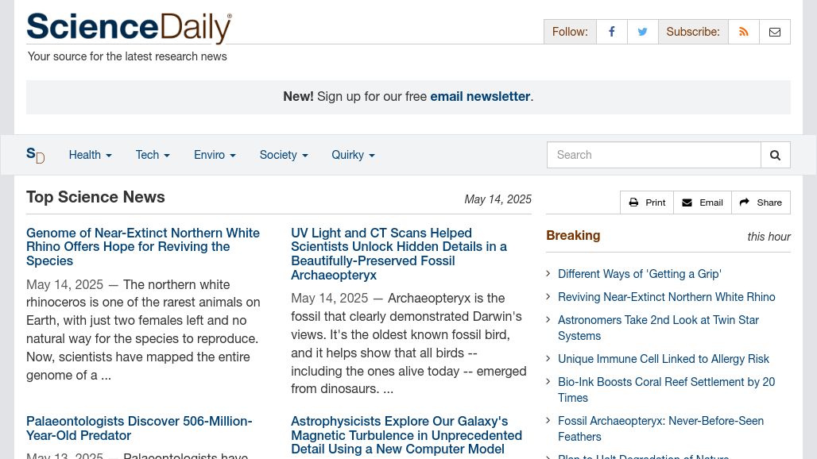The width and height of the screenshot is (817, 459).
Task: Focus the Search text field
Action: point(654,155)
